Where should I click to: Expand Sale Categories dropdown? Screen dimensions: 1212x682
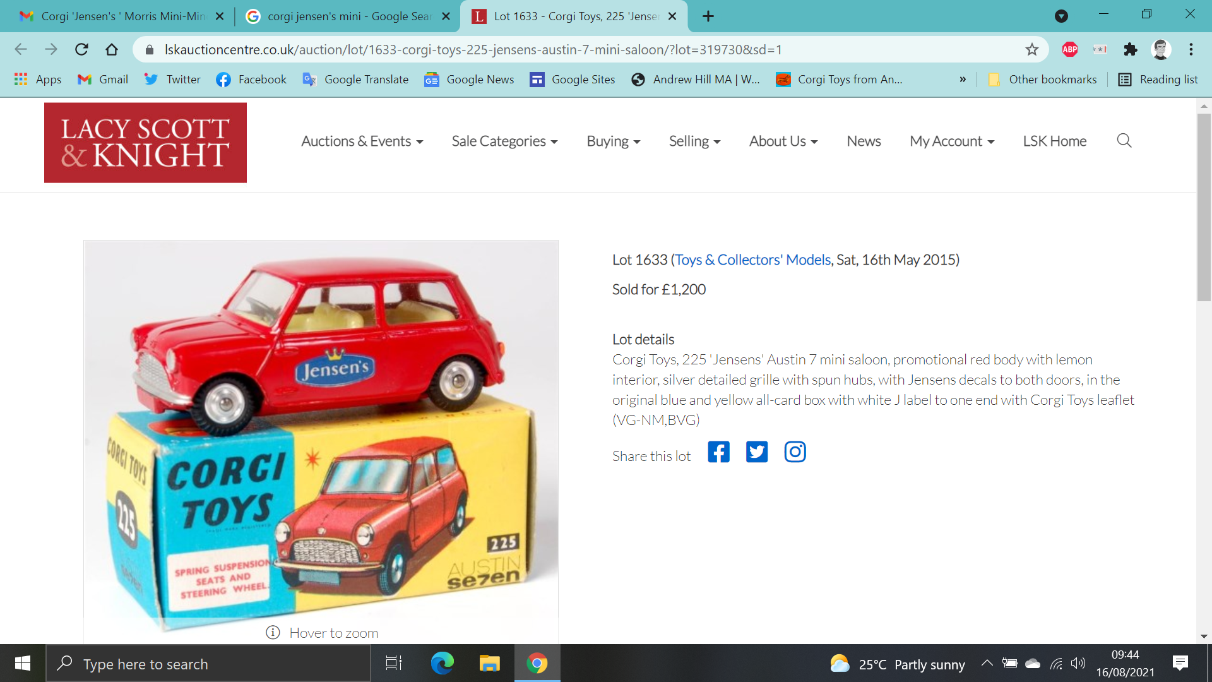(504, 141)
